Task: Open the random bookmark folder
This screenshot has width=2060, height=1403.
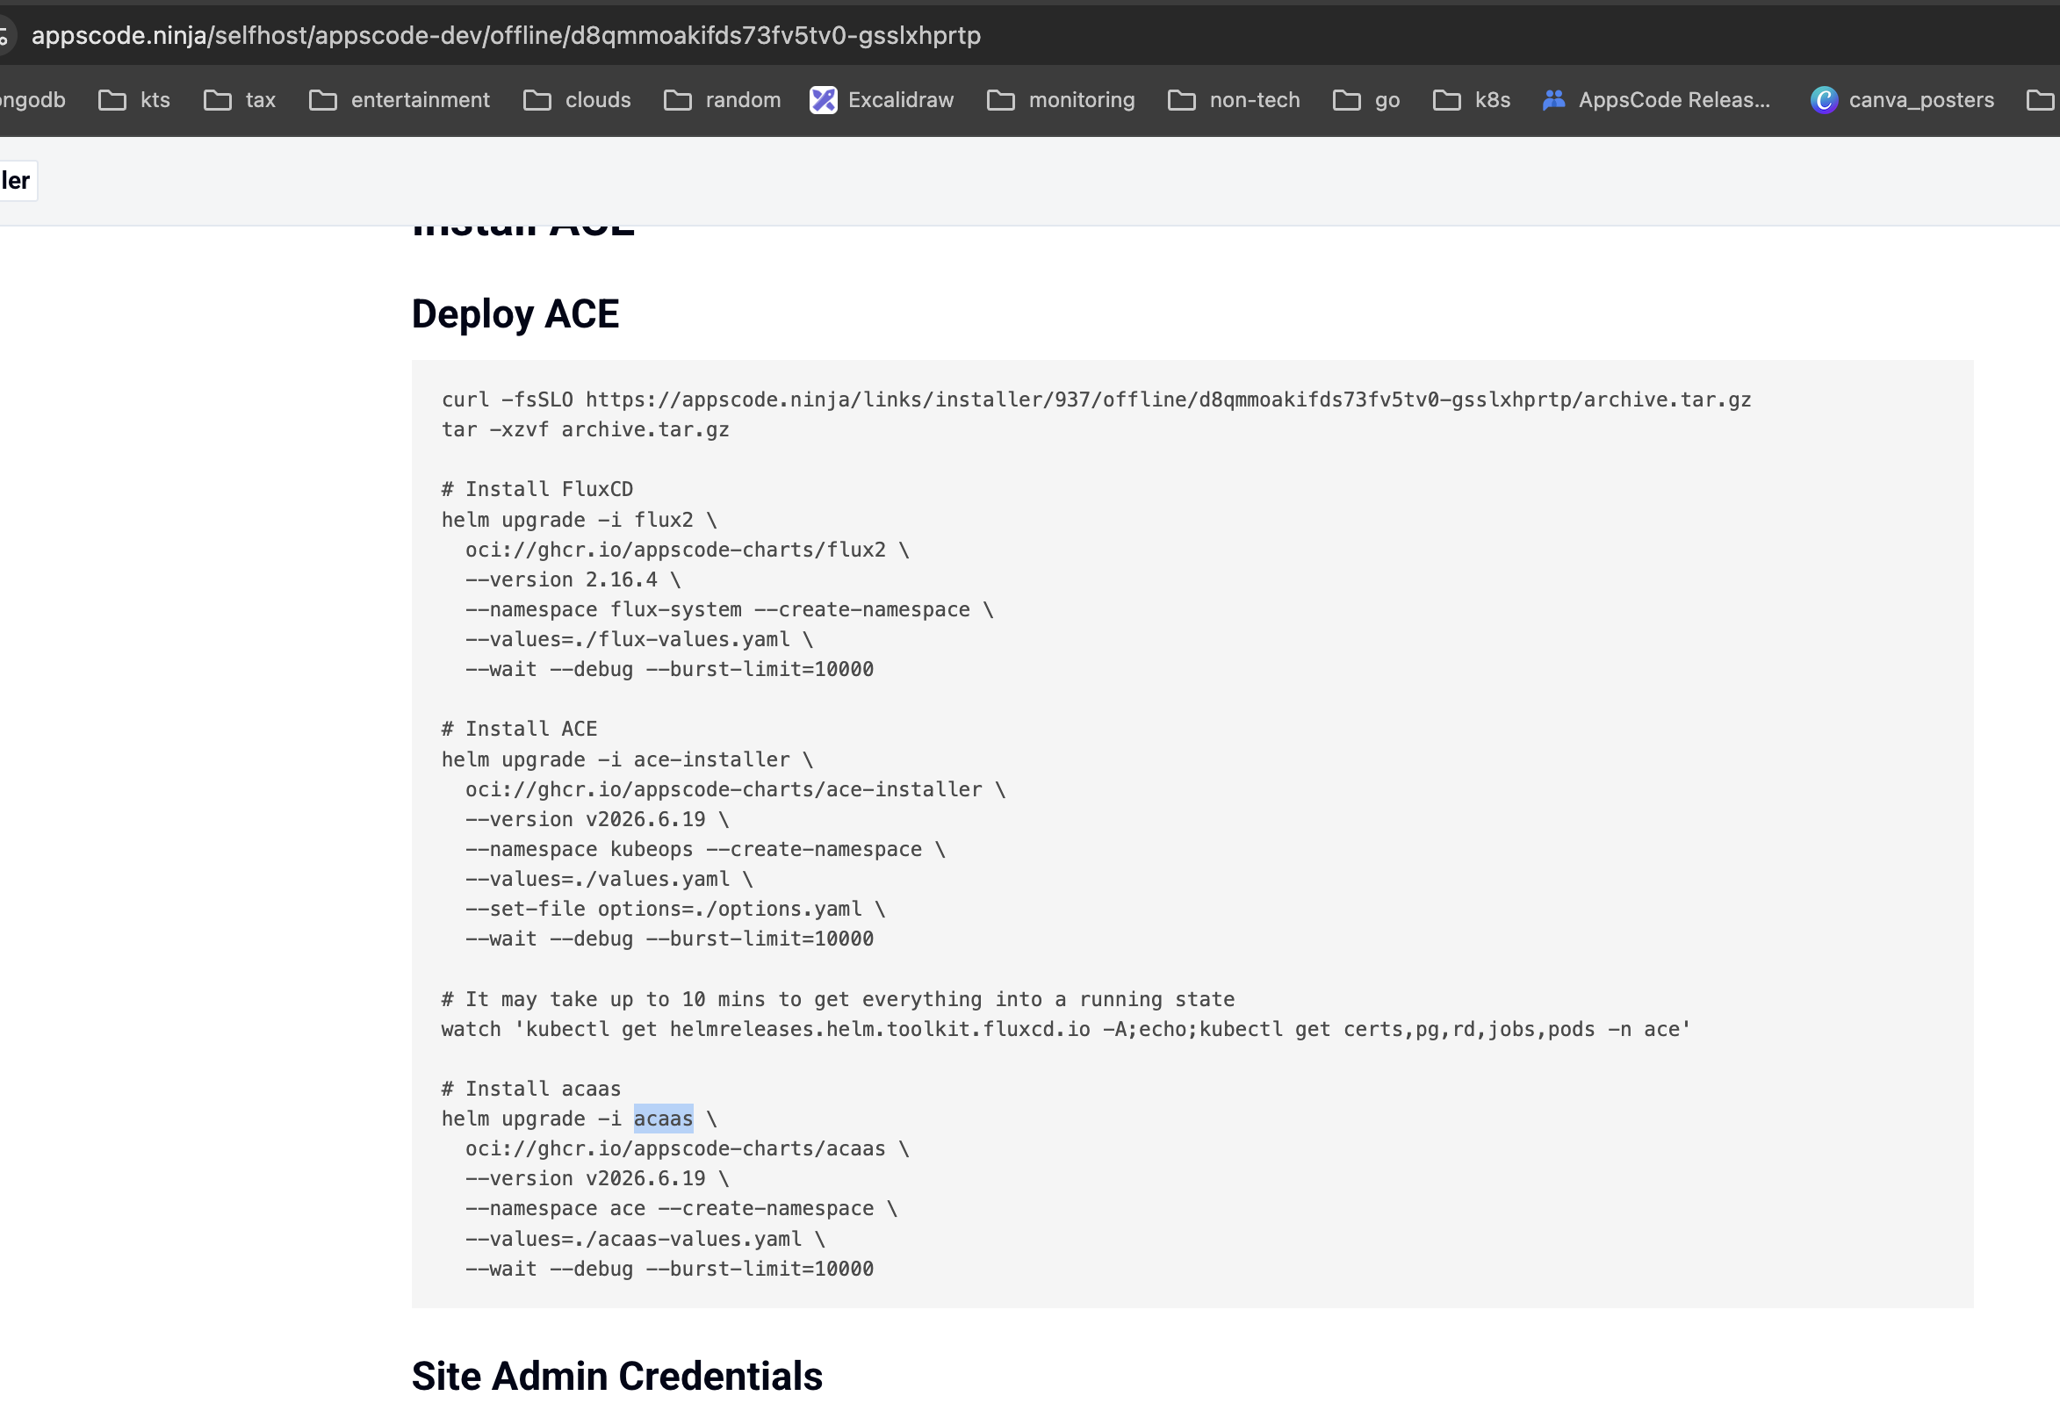Action: point(723,100)
